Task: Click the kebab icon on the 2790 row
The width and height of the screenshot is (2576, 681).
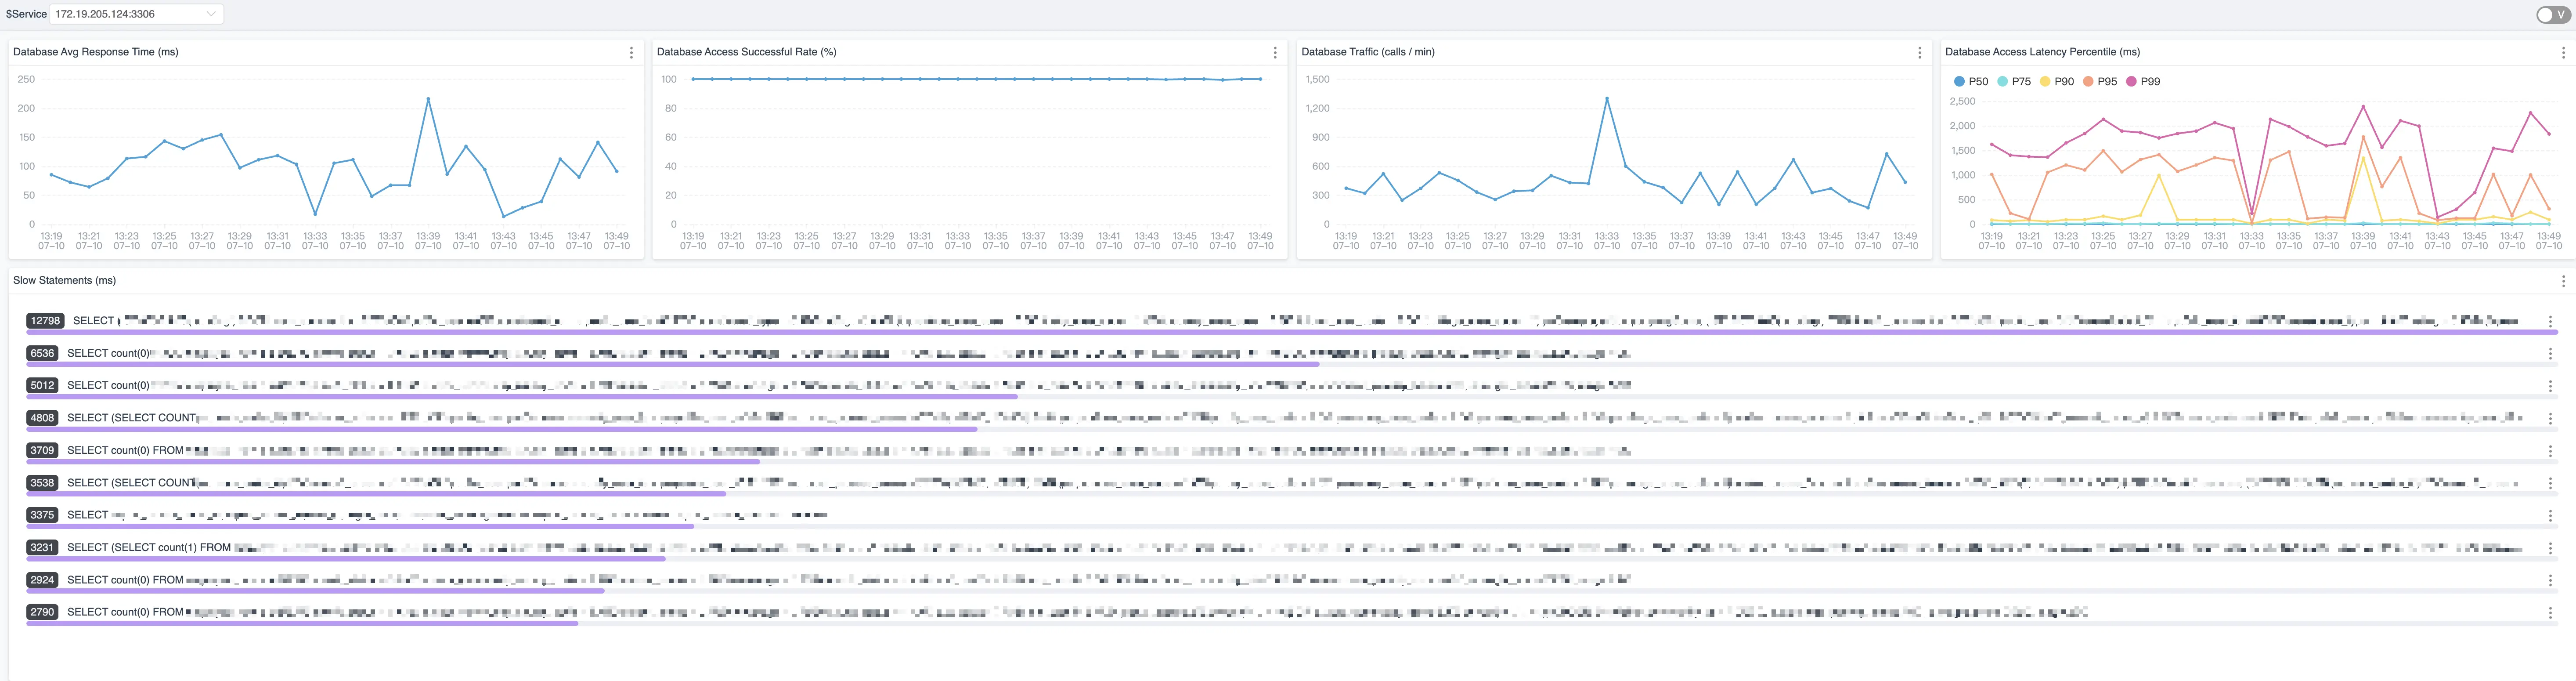Action: coord(2550,613)
